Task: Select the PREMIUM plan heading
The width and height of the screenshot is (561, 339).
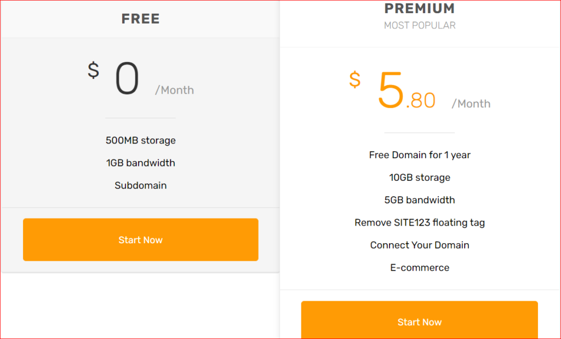Action: click(419, 9)
